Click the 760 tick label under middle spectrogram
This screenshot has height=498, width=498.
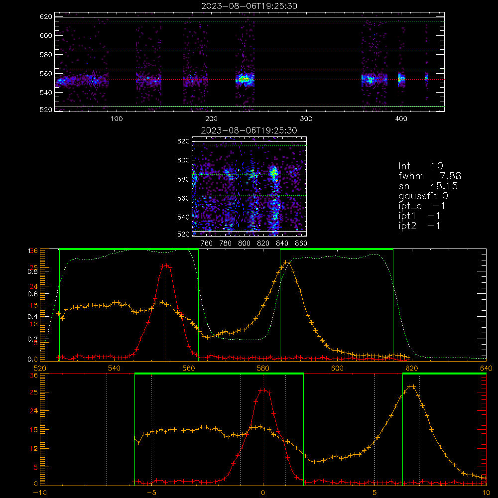coord(207,244)
